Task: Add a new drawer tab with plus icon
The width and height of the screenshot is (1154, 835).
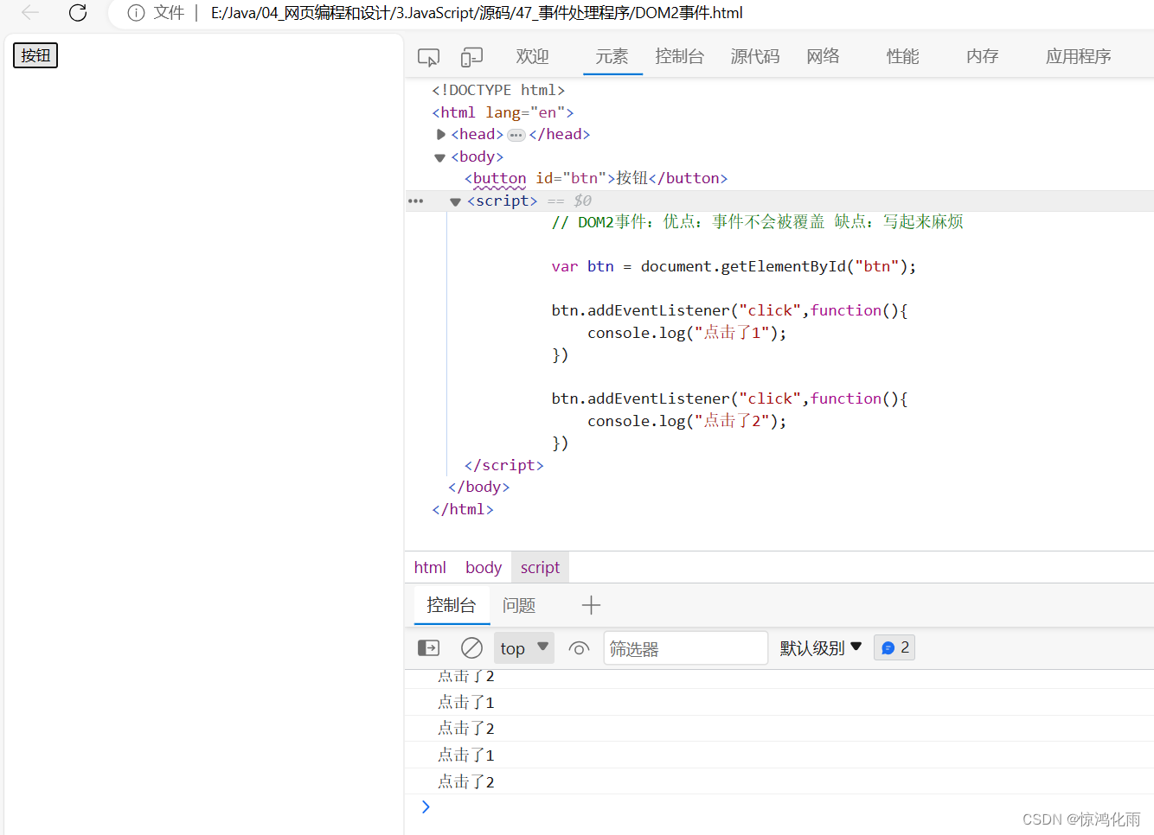Action: (591, 605)
